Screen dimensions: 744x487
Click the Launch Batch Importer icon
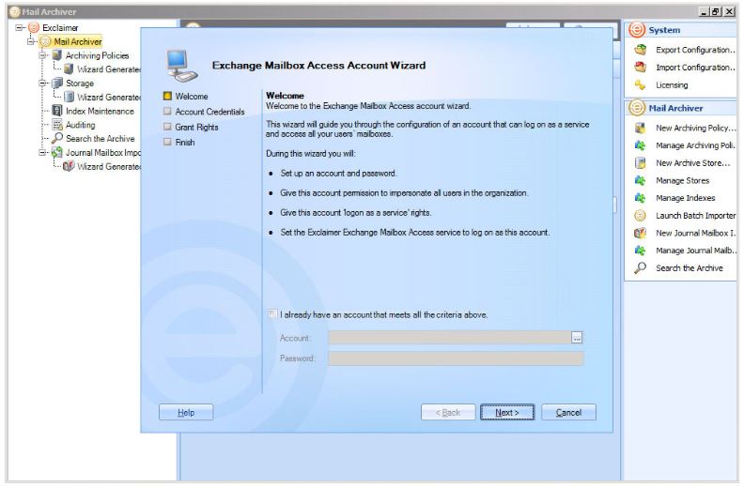pos(641,216)
